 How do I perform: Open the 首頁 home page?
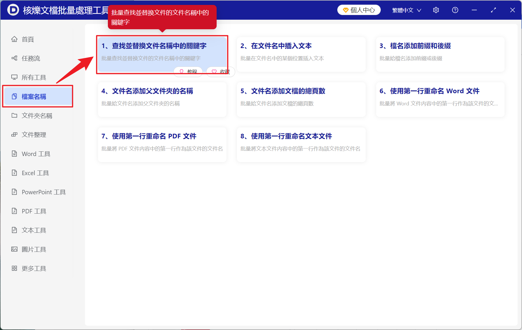pos(28,39)
